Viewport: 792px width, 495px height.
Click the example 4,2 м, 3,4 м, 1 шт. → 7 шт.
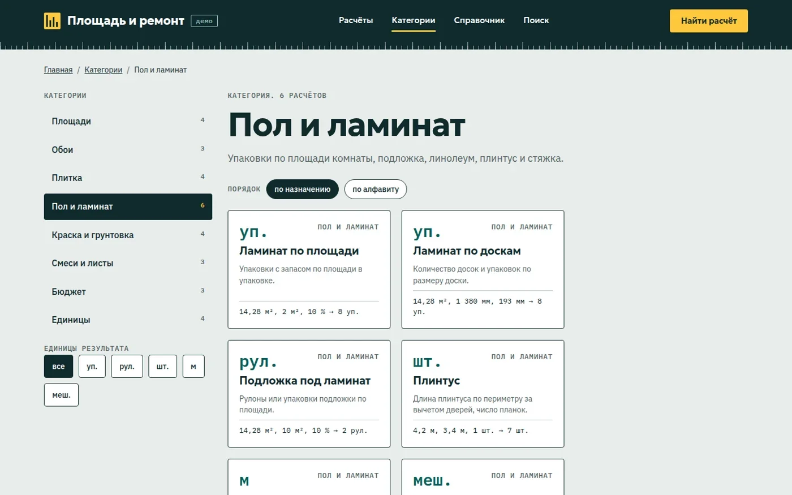click(471, 431)
